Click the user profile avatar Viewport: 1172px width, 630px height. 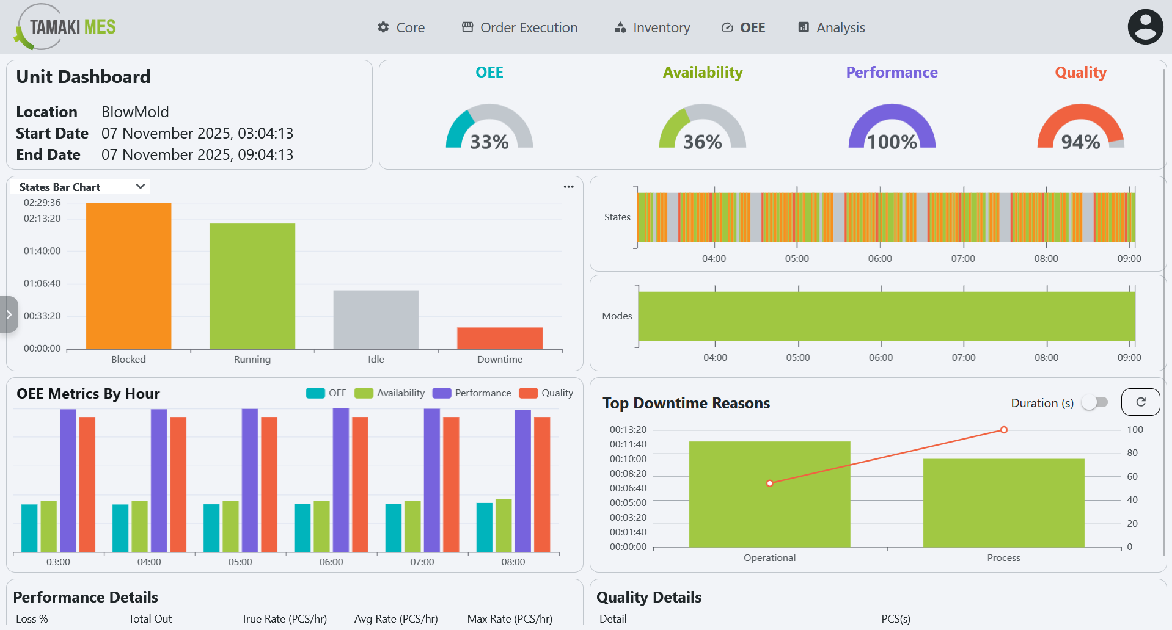pos(1145,26)
